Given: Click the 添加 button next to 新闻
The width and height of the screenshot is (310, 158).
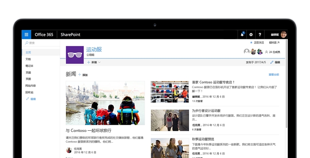Looking at the screenshot, I should (x=83, y=75).
